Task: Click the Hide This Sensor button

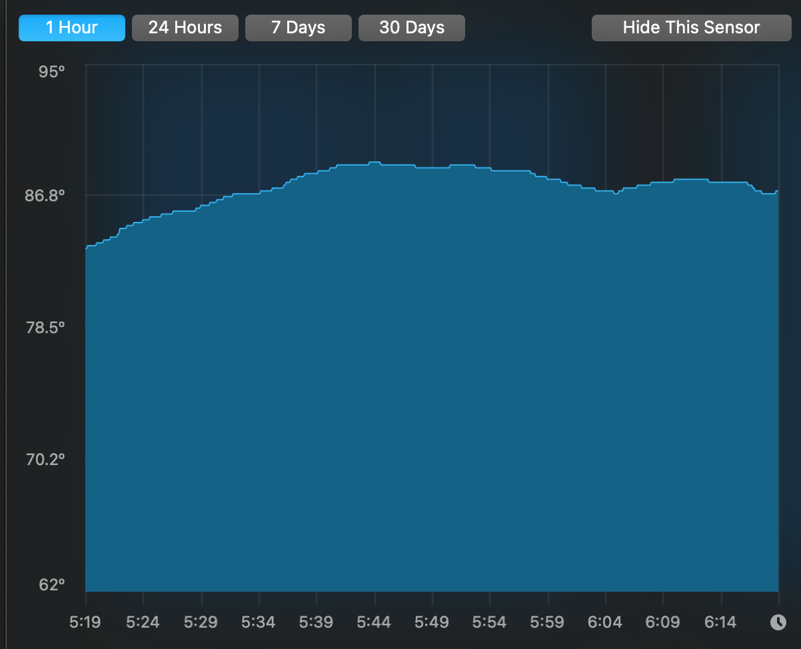Action: click(692, 28)
